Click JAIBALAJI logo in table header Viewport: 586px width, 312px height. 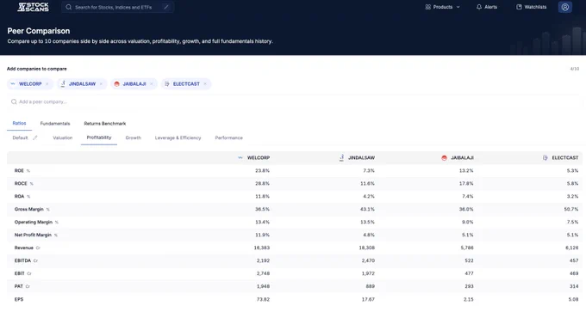444,158
